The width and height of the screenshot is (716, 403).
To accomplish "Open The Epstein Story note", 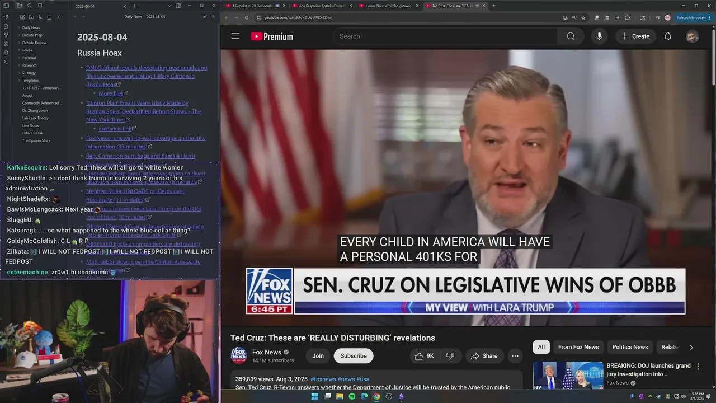I will tap(36, 140).
